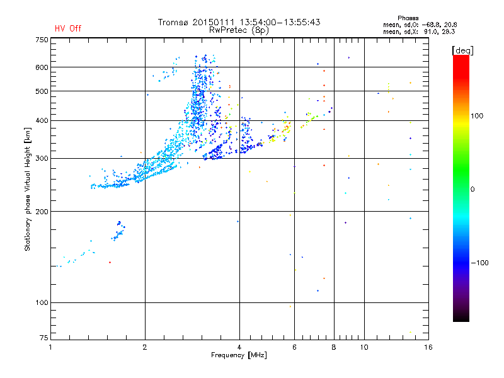Click the x-axis tick label 10
Image resolution: width=504 pixels, height=378 pixels.
tap(364, 347)
